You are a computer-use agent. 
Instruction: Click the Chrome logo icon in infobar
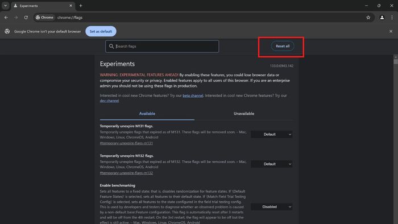(x=7, y=31)
